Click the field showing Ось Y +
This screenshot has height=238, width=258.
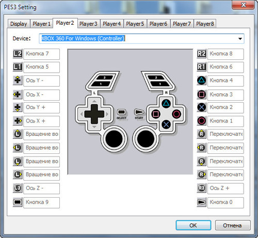coord(41,107)
